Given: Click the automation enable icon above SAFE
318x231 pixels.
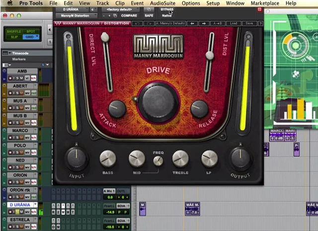Looking at the screenshot, I should point(149,9).
